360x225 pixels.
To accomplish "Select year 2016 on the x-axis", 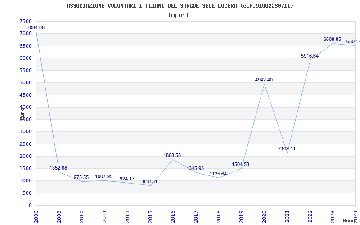I will 173,215.
